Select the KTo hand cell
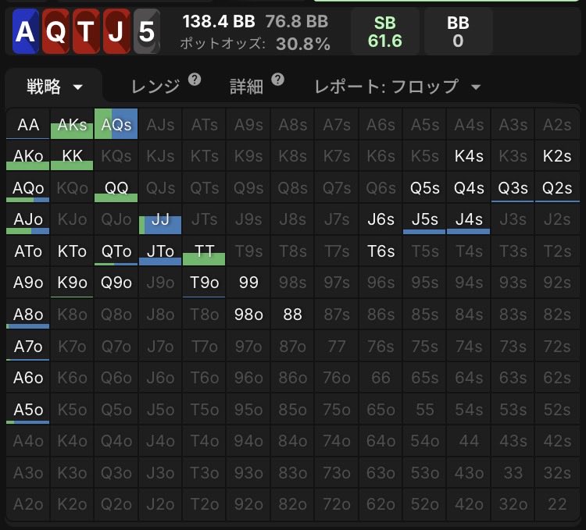 (72, 251)
